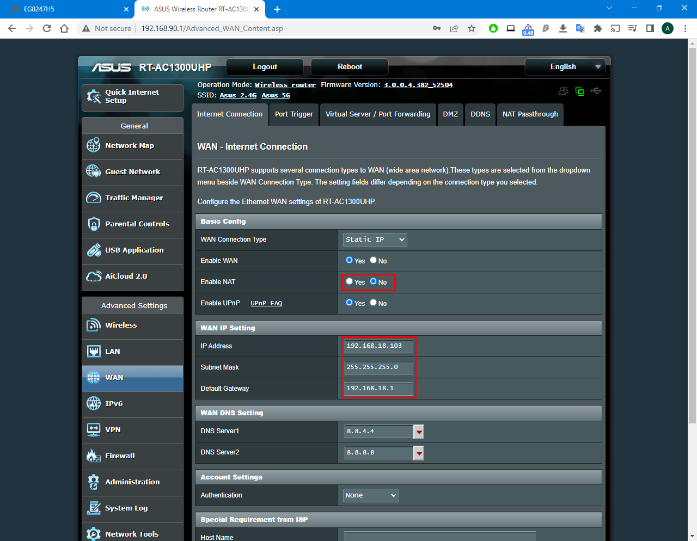Viewport: 697px width, 541px height.
Task: Click the DNS Server1 input field
Action: [x=379, y=432]
